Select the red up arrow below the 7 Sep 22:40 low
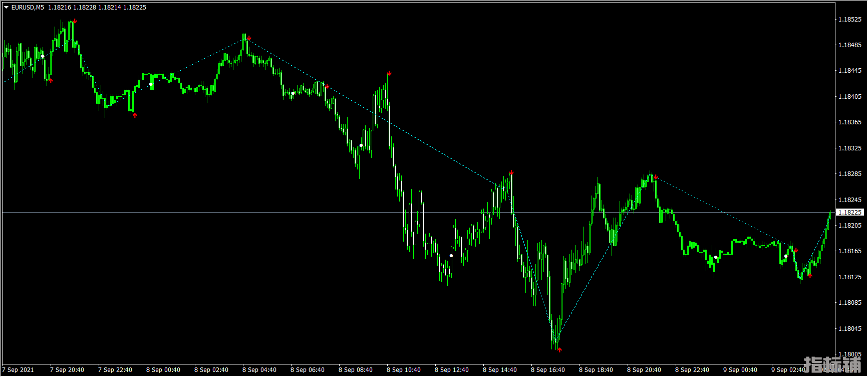868x377 pixels. click(x=135, y=115)
